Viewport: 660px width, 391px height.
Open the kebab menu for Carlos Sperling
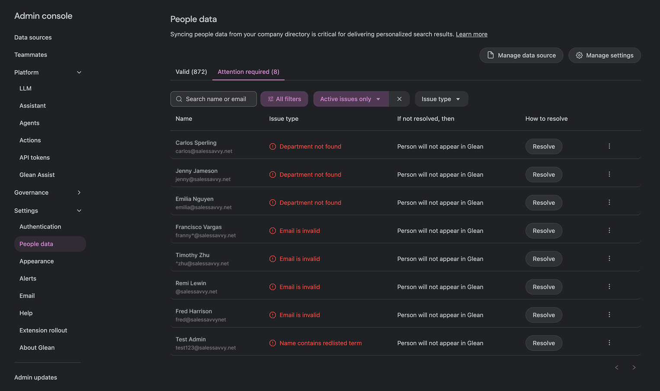[x=609, y=146]
